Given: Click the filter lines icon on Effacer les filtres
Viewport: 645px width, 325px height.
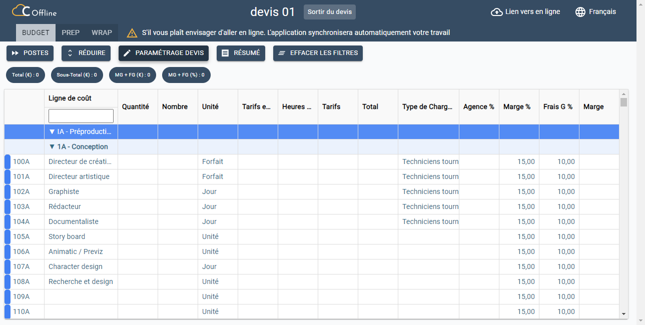Looking at the screenshot, I should point(282,53).
